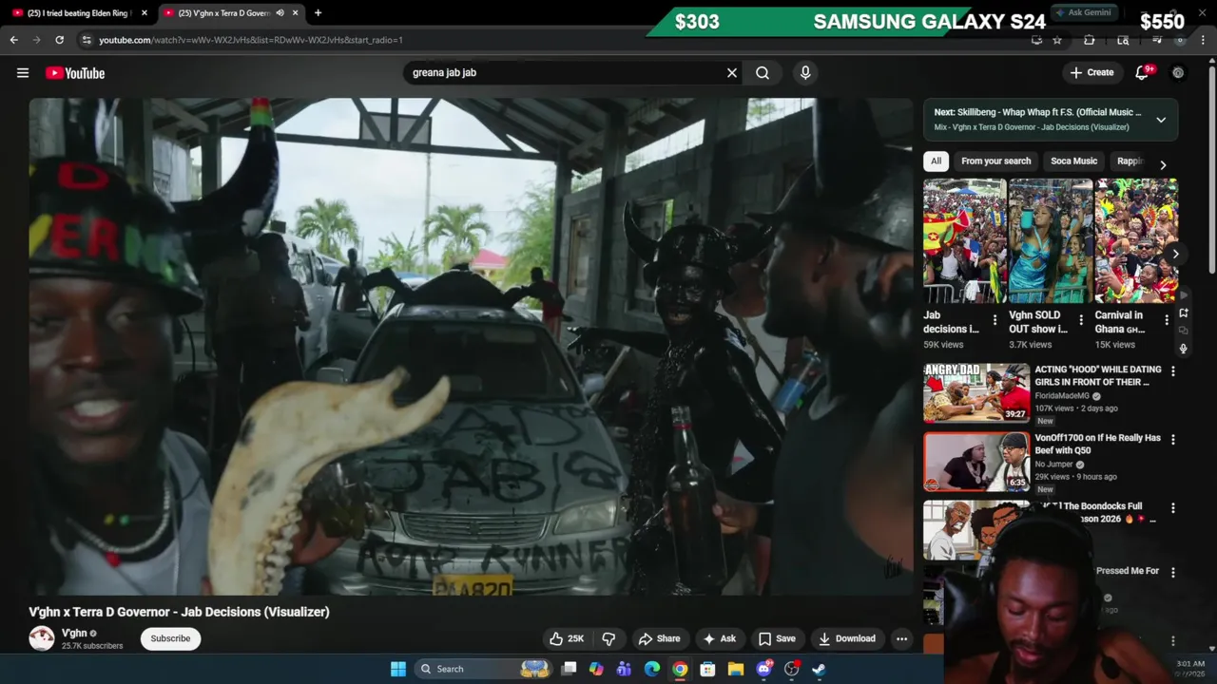Open the V'ghn channel name link
The height and width of the screenshot is (684, 1217).
tap(74, 633)
